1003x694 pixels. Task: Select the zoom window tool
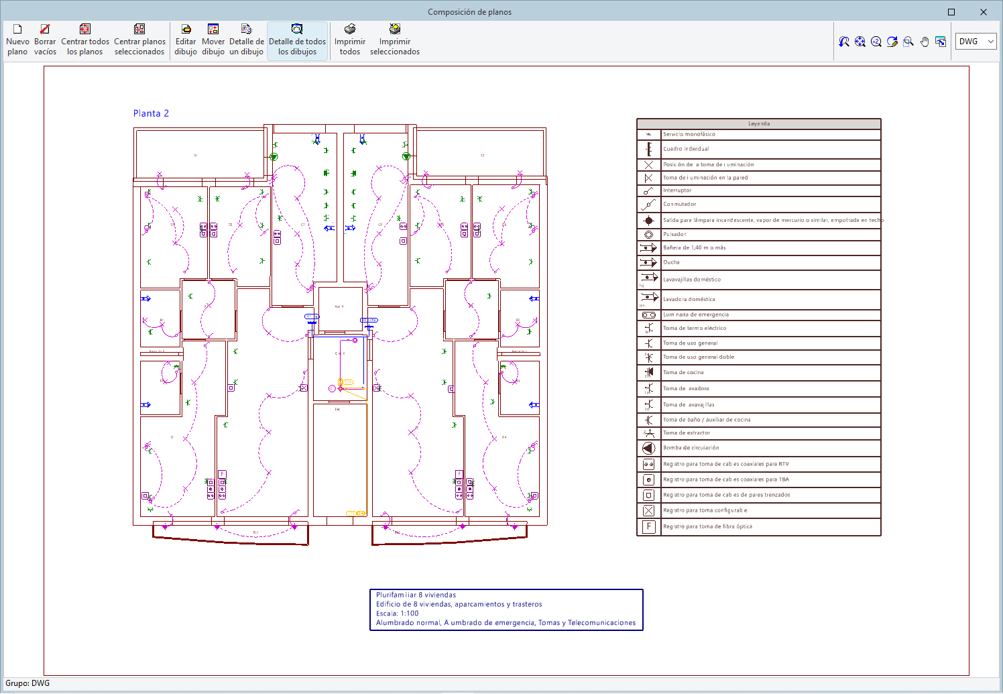[x=908, y=42]
